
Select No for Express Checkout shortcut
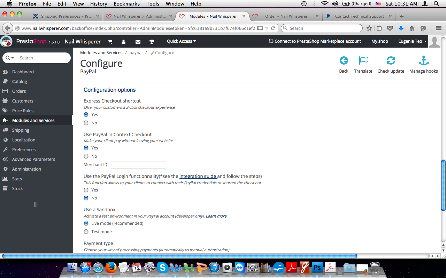(86, 123)
